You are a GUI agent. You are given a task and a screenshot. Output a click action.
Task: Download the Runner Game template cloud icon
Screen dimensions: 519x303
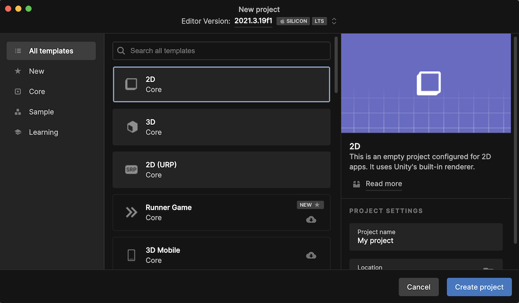(x=311, y=220)
